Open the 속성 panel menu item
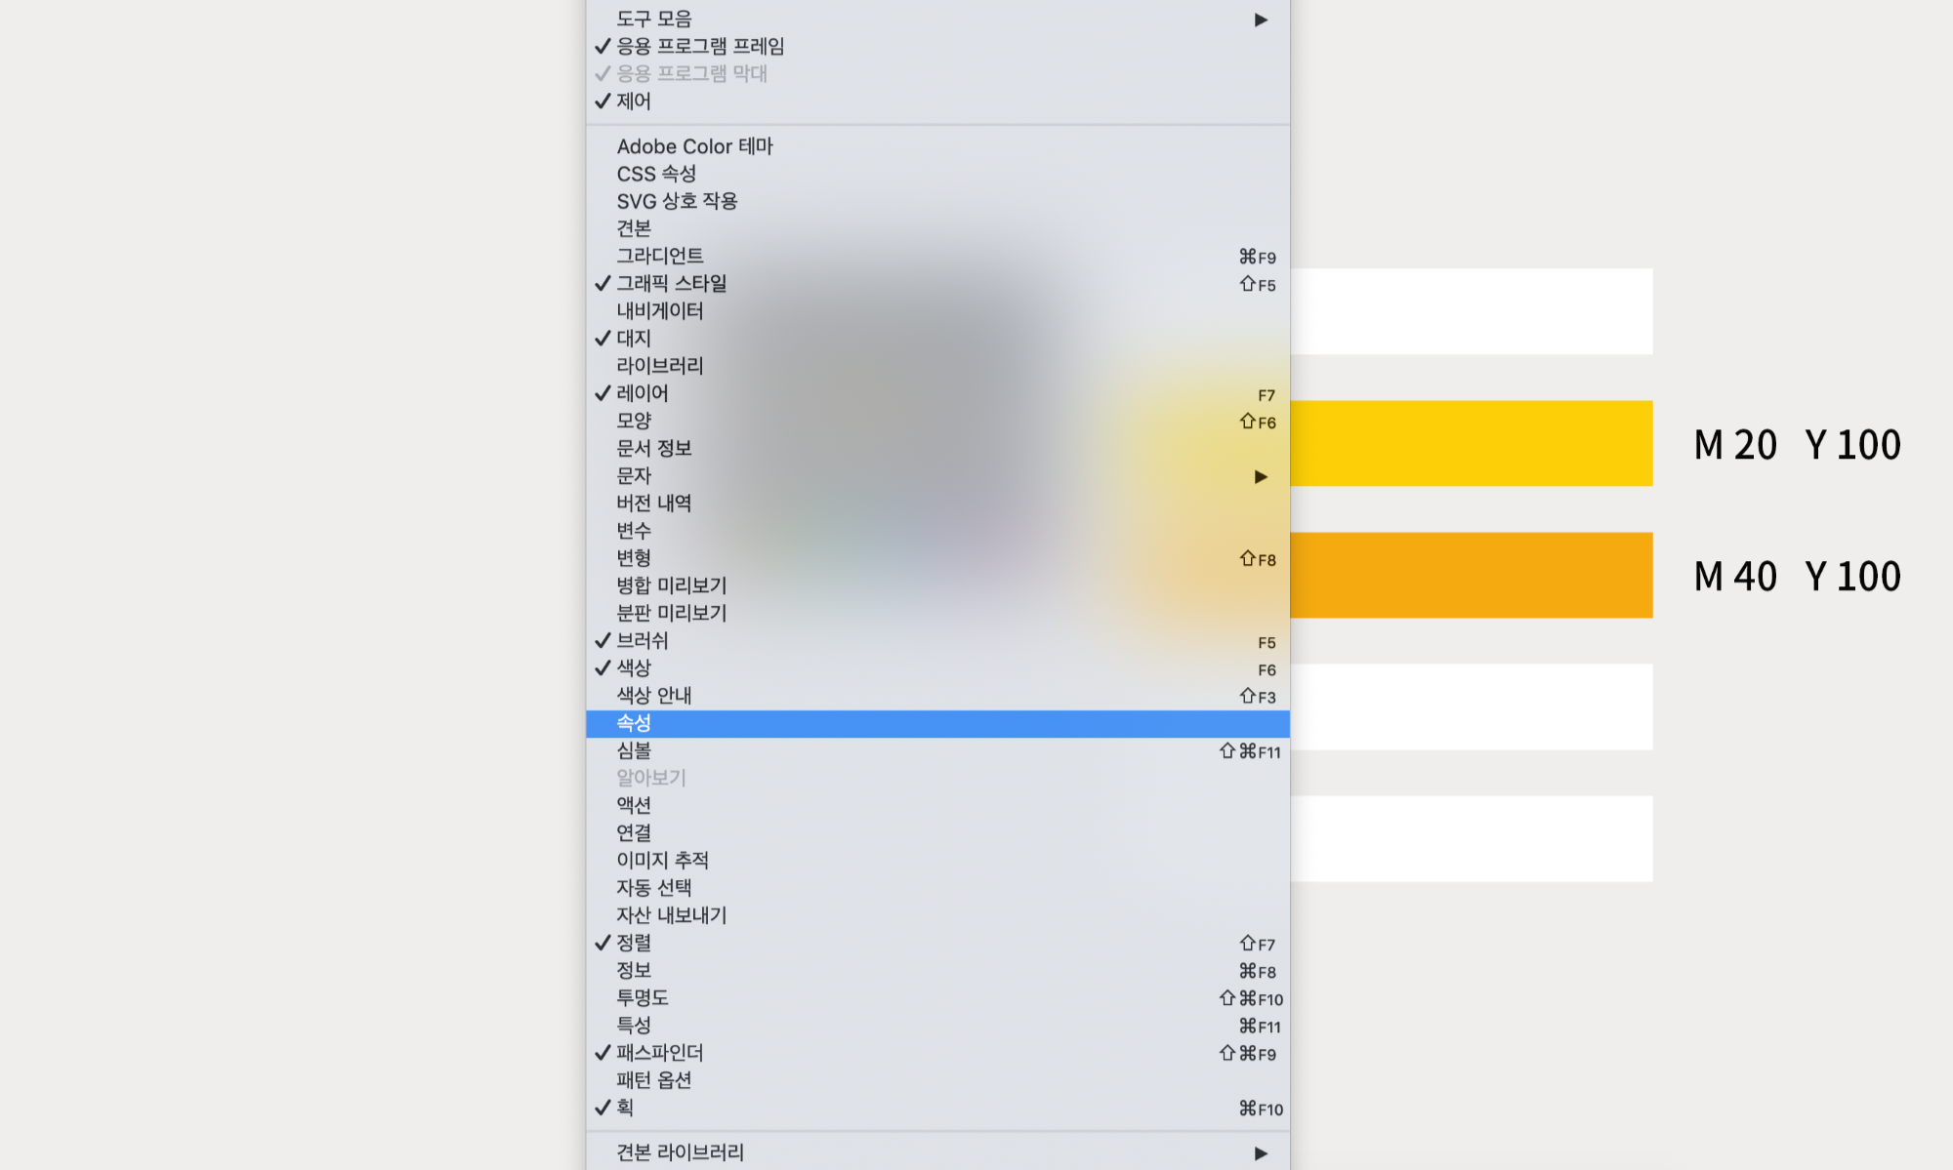 tap(635, 723)
